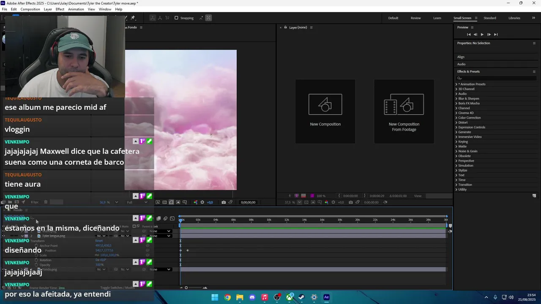Screen dimensions: 541x304
Task: Step to previous frame in Preview panel
Action: pos(475,34)
